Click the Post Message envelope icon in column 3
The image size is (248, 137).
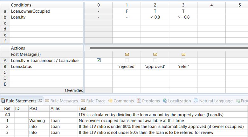click(183, 55)
